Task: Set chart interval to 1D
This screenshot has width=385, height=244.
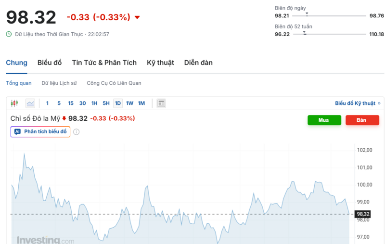Action: [x=118, y=103]
